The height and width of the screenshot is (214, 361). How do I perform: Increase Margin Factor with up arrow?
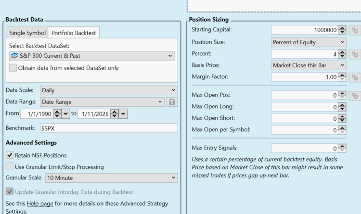[342, 75]
